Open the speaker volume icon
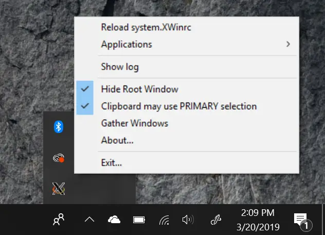The height and width of the screenshot is (235, 325). (x=188, y=220)
